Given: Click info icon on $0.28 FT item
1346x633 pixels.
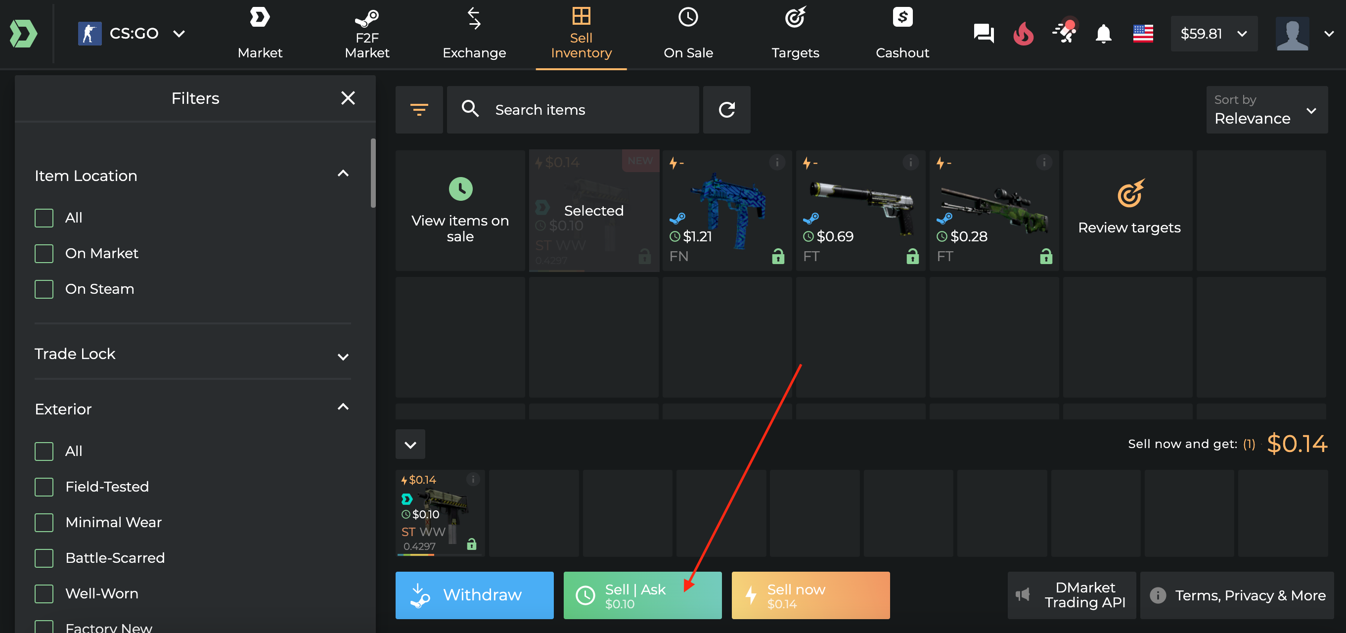Looking at the screenshot, I should coord(1044,162).
